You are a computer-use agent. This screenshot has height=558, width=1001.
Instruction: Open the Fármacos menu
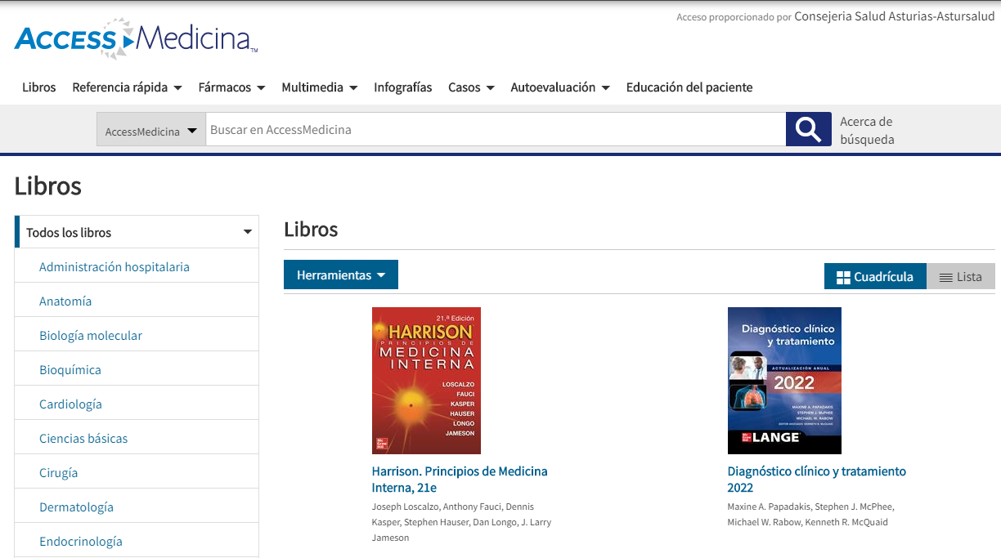coord(231,87)
